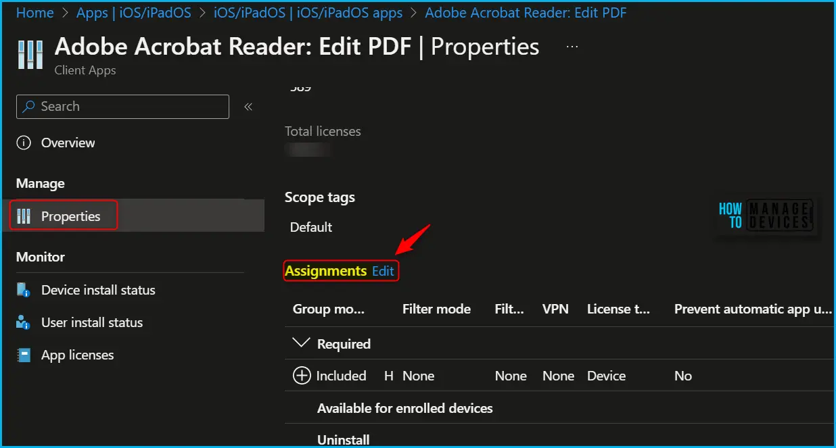The image size is (836, 448).
Task: Click the truncated Filter column header
Action: (x=509, y=309)
